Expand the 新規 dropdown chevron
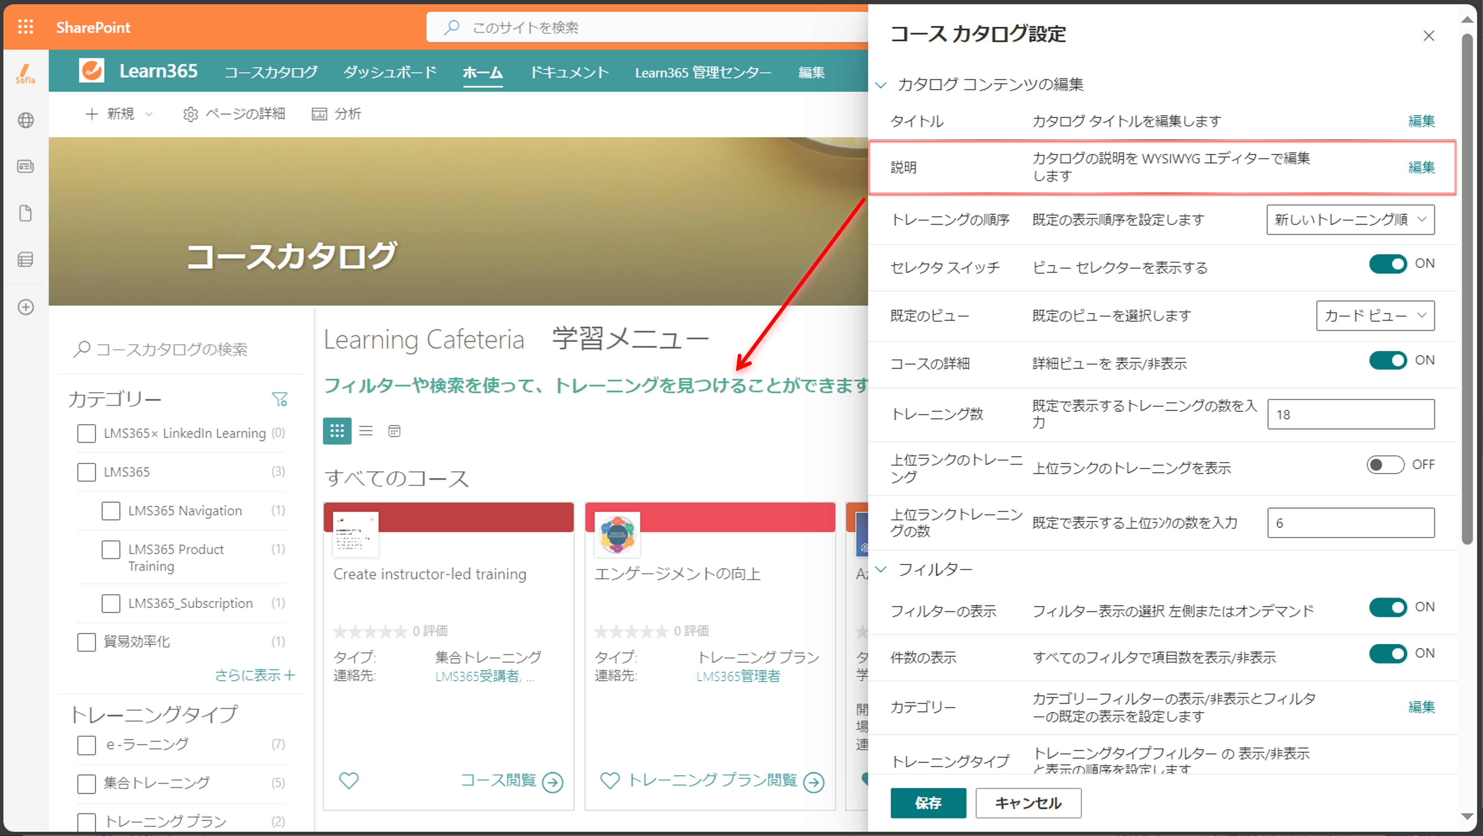Viewport: 1483px width, 836px height. click(149, 114)
